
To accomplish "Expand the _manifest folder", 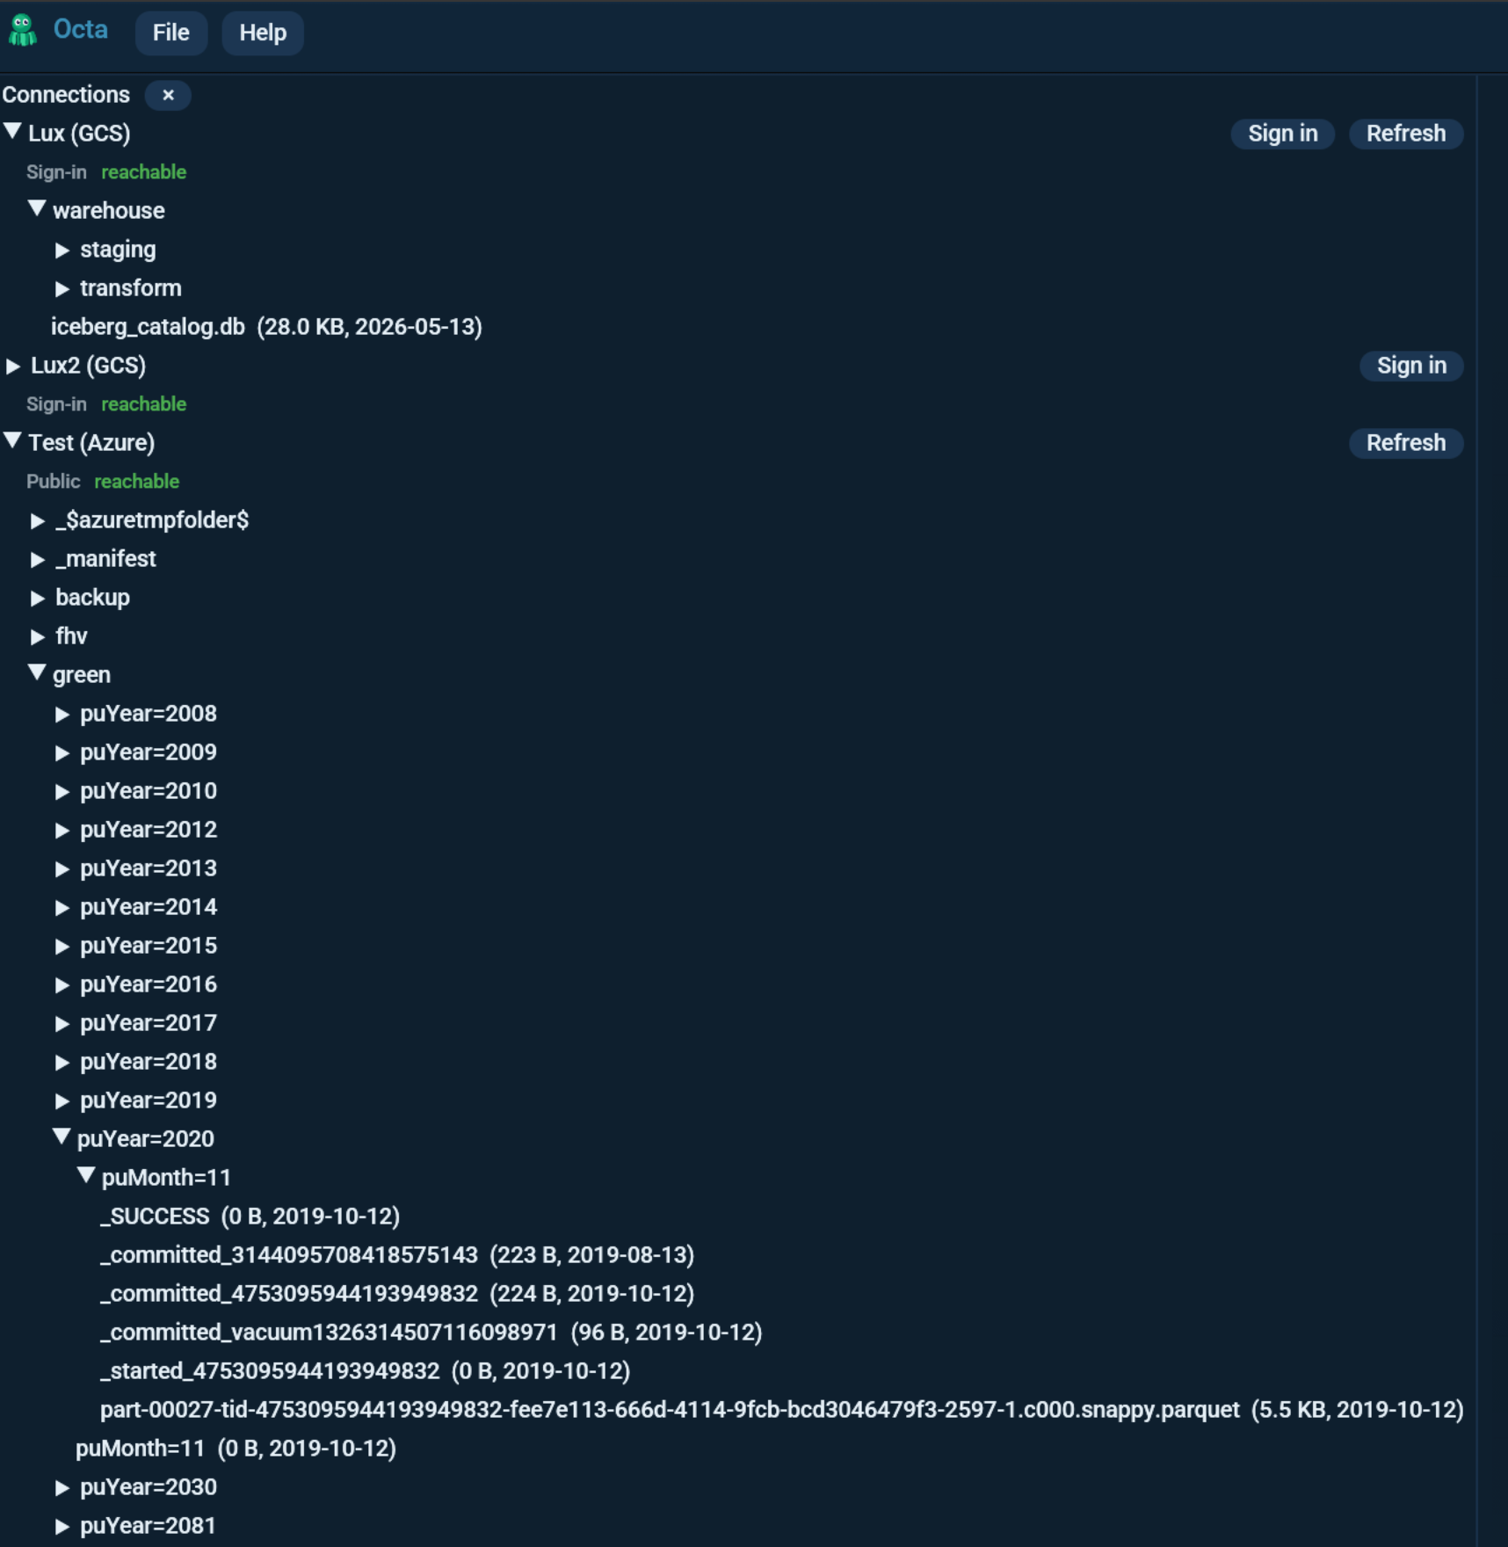I will click(38, 559).
